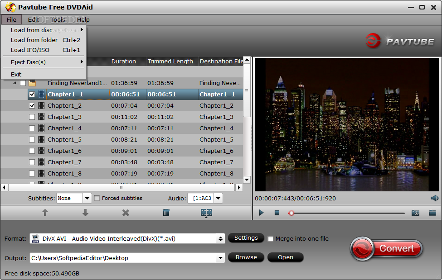Click the horizontal scrollbar left arrow
Image resolution: width=442 pixels, height=280 pixels.
[4, 187]
